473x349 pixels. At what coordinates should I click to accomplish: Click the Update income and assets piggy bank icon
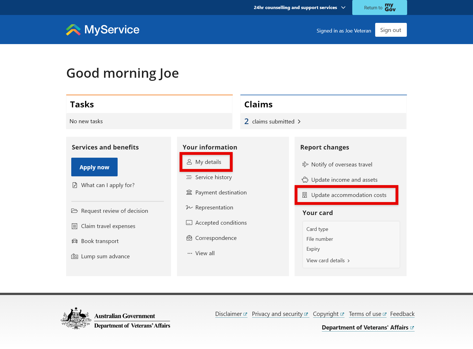[x=305, y=179]
